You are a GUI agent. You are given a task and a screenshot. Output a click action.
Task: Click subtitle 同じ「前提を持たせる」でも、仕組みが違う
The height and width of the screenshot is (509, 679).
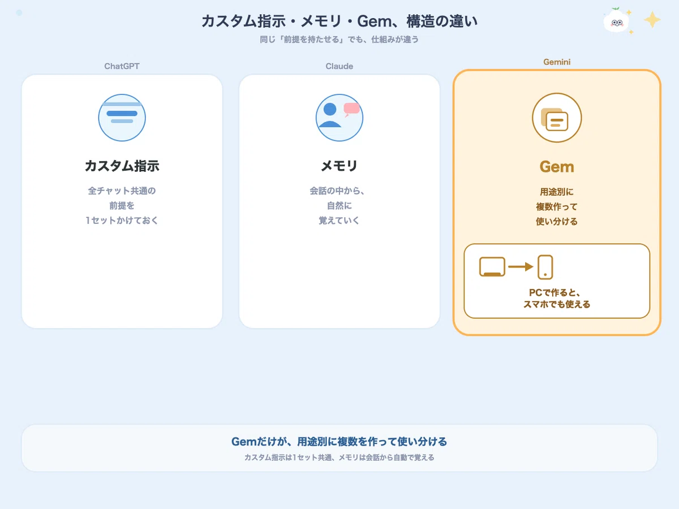pos(339,40)
